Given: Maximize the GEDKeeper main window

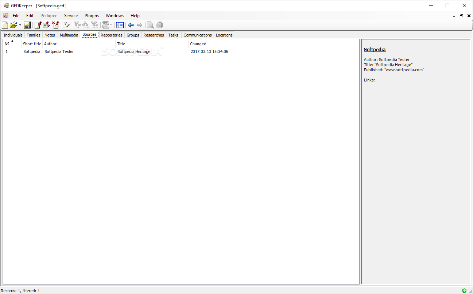Looking at the screenshot, I should point(447,5).
